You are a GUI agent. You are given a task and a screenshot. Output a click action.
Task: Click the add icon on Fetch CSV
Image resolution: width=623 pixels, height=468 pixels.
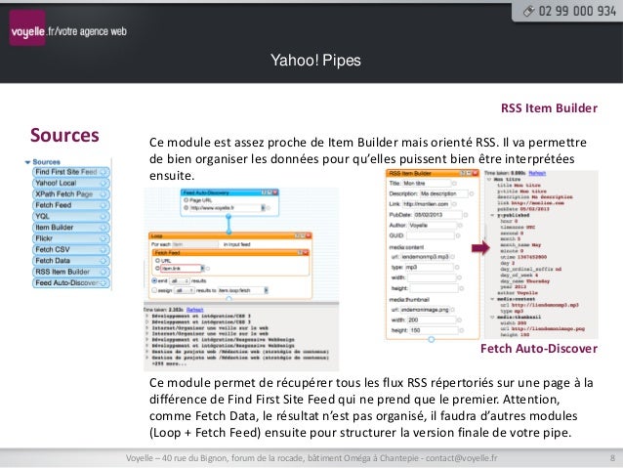click(x=104, y=249)
